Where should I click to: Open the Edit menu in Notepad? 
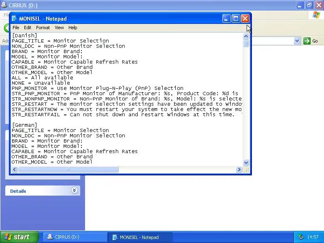coord(28,28)
